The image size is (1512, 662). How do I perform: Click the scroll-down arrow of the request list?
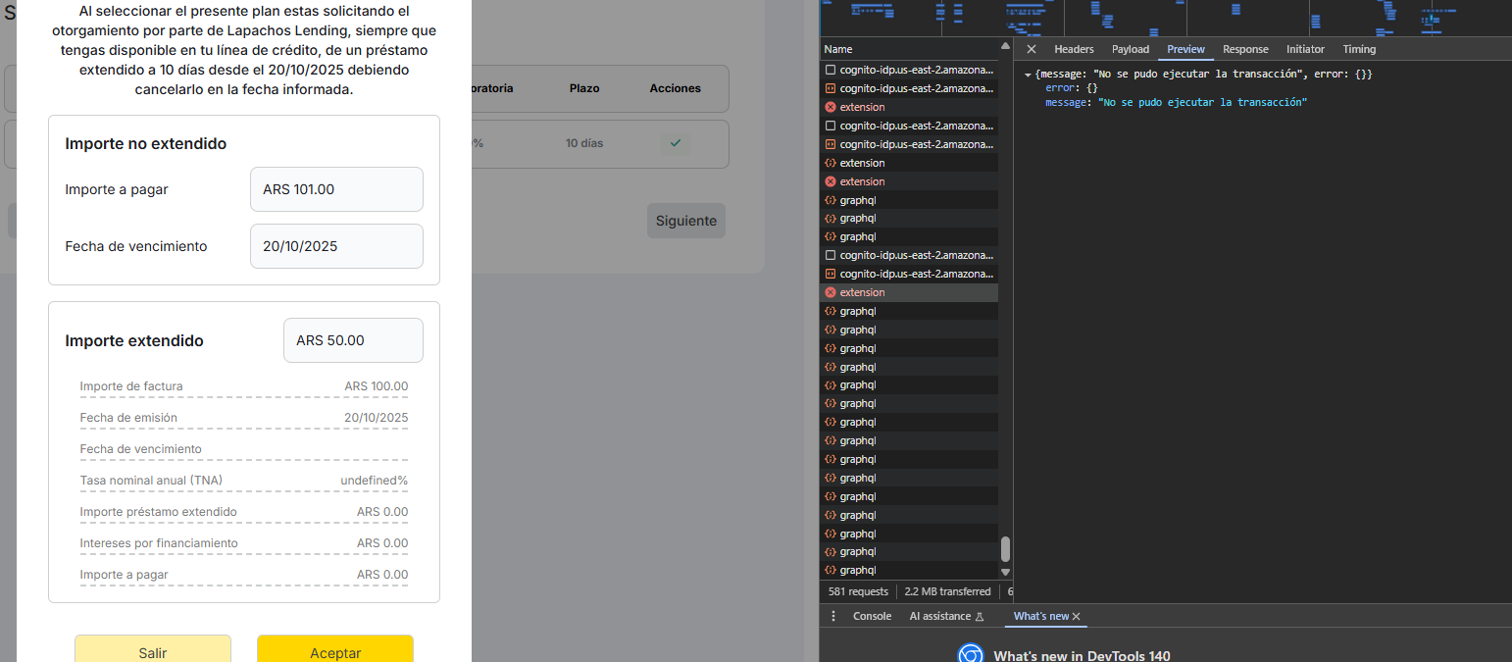point(1005,572)
